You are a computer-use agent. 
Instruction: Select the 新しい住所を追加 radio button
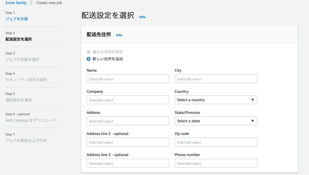coord(89,59)
